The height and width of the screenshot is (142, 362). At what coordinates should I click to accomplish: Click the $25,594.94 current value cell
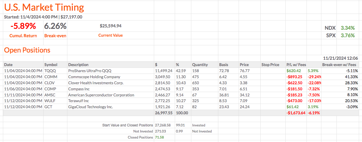tap(111, 26)
